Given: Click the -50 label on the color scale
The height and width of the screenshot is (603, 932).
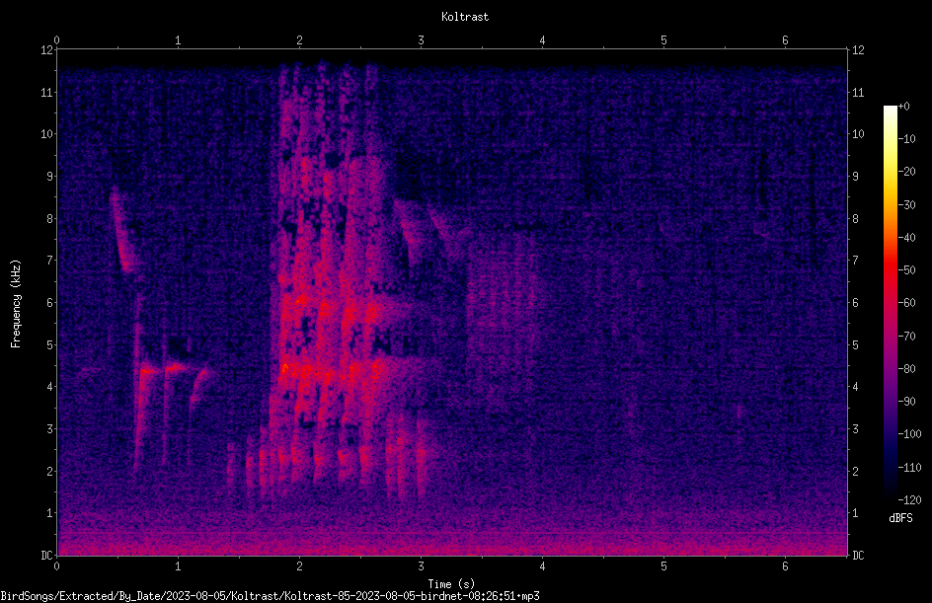Looking at the screenshot, I should coord(907,269).
